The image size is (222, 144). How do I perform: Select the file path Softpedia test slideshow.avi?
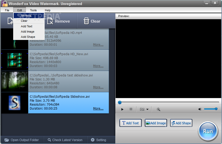pyautogui.click(x=61, y=75)
